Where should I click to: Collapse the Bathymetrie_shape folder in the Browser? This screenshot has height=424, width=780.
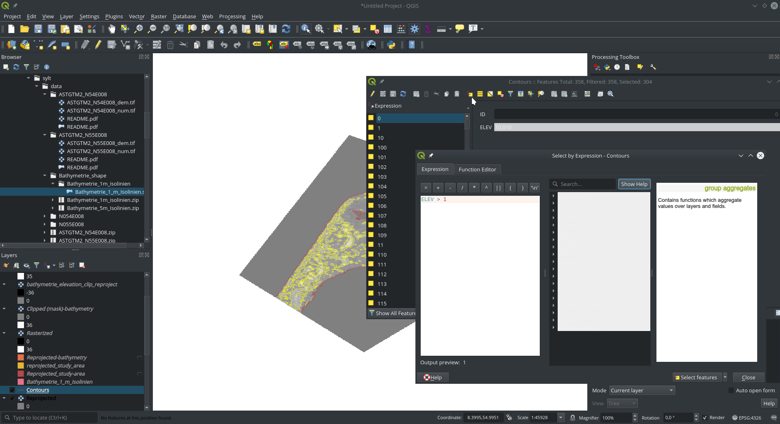pyautogui.click(x=45, y=175)
